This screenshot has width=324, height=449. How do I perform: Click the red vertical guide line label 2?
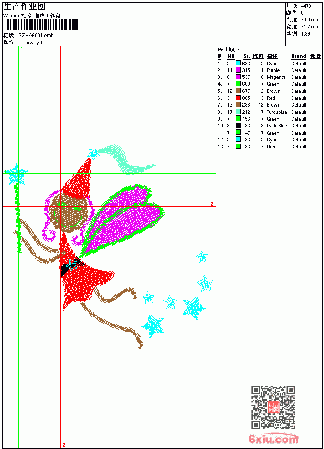pyautogui.click(x=64, y=445)
